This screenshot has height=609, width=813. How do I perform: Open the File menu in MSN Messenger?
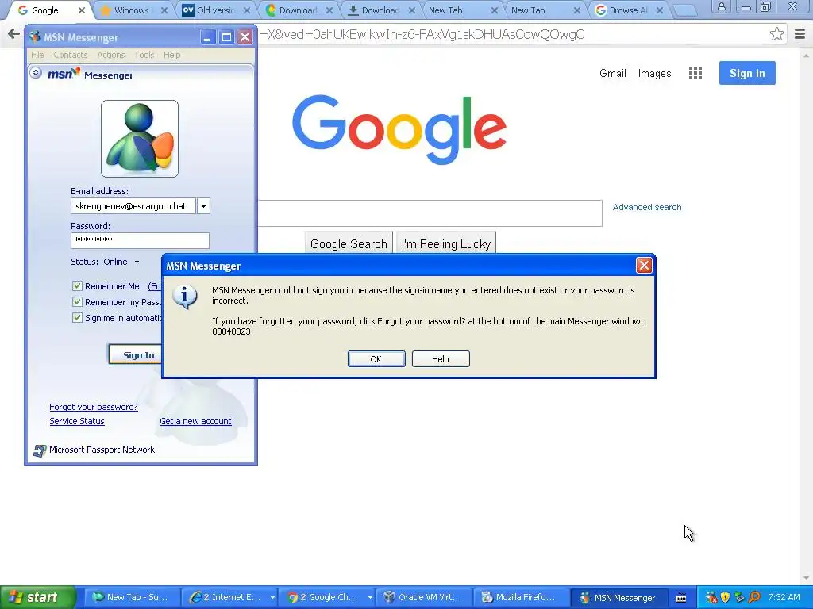click(37, 55)
